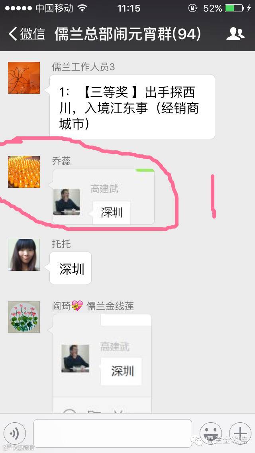The image size is (255, 453).
Task: Tap the sender name 阎琦 儒兰金线莲
Action: pyautogui.click(x=93, y=306)
